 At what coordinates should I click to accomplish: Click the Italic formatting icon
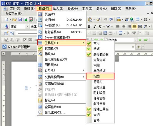pos(95,26)
